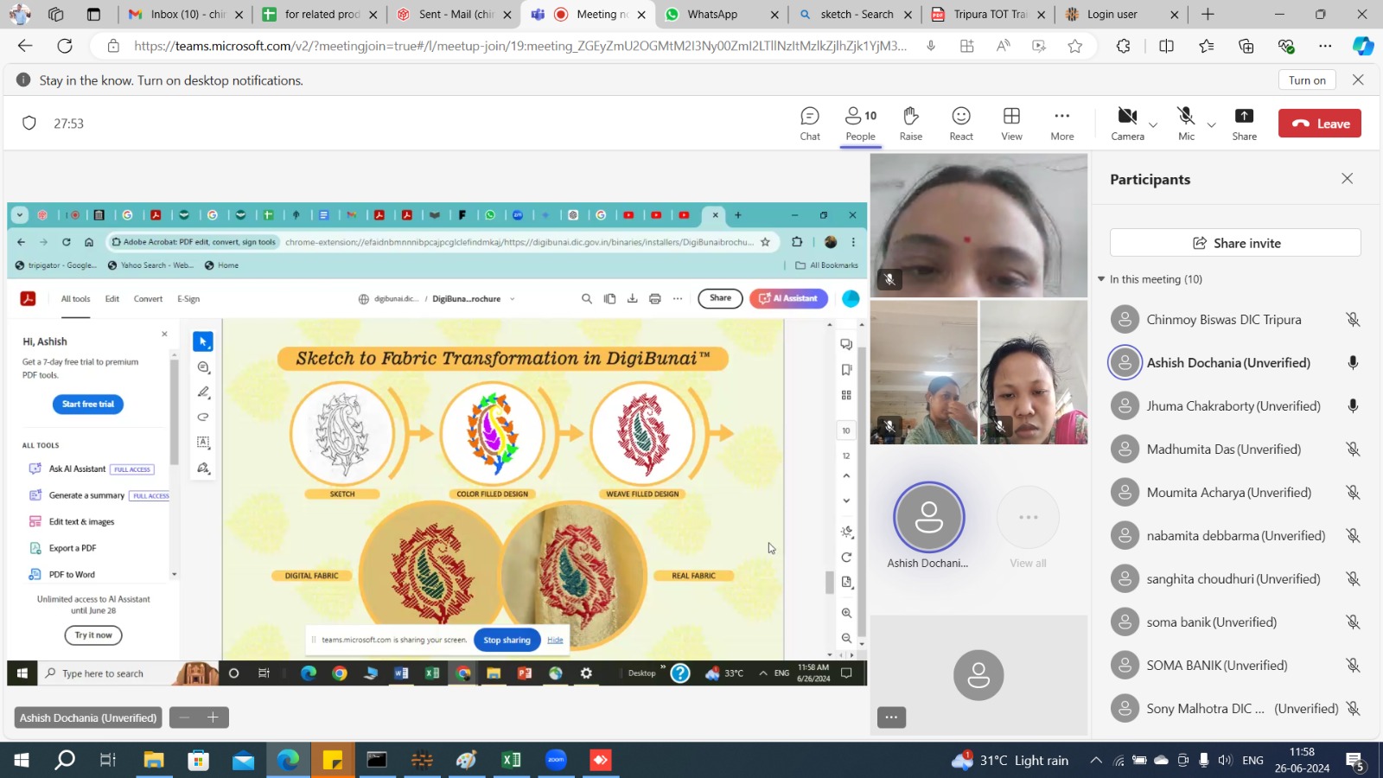Open the Windows Start menu
The image size is (1383, 778).
[21, 760]
